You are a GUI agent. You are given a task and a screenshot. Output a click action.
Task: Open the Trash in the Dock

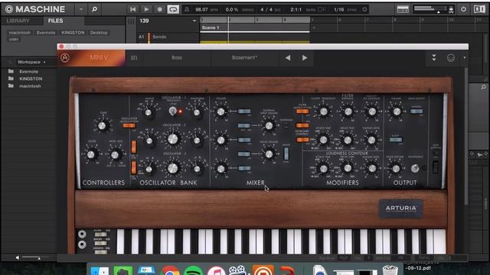coord(390,270)
